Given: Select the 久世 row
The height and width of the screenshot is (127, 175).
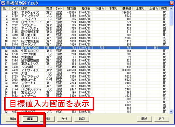Looking at the screenshot, I should tap(85, 73).
